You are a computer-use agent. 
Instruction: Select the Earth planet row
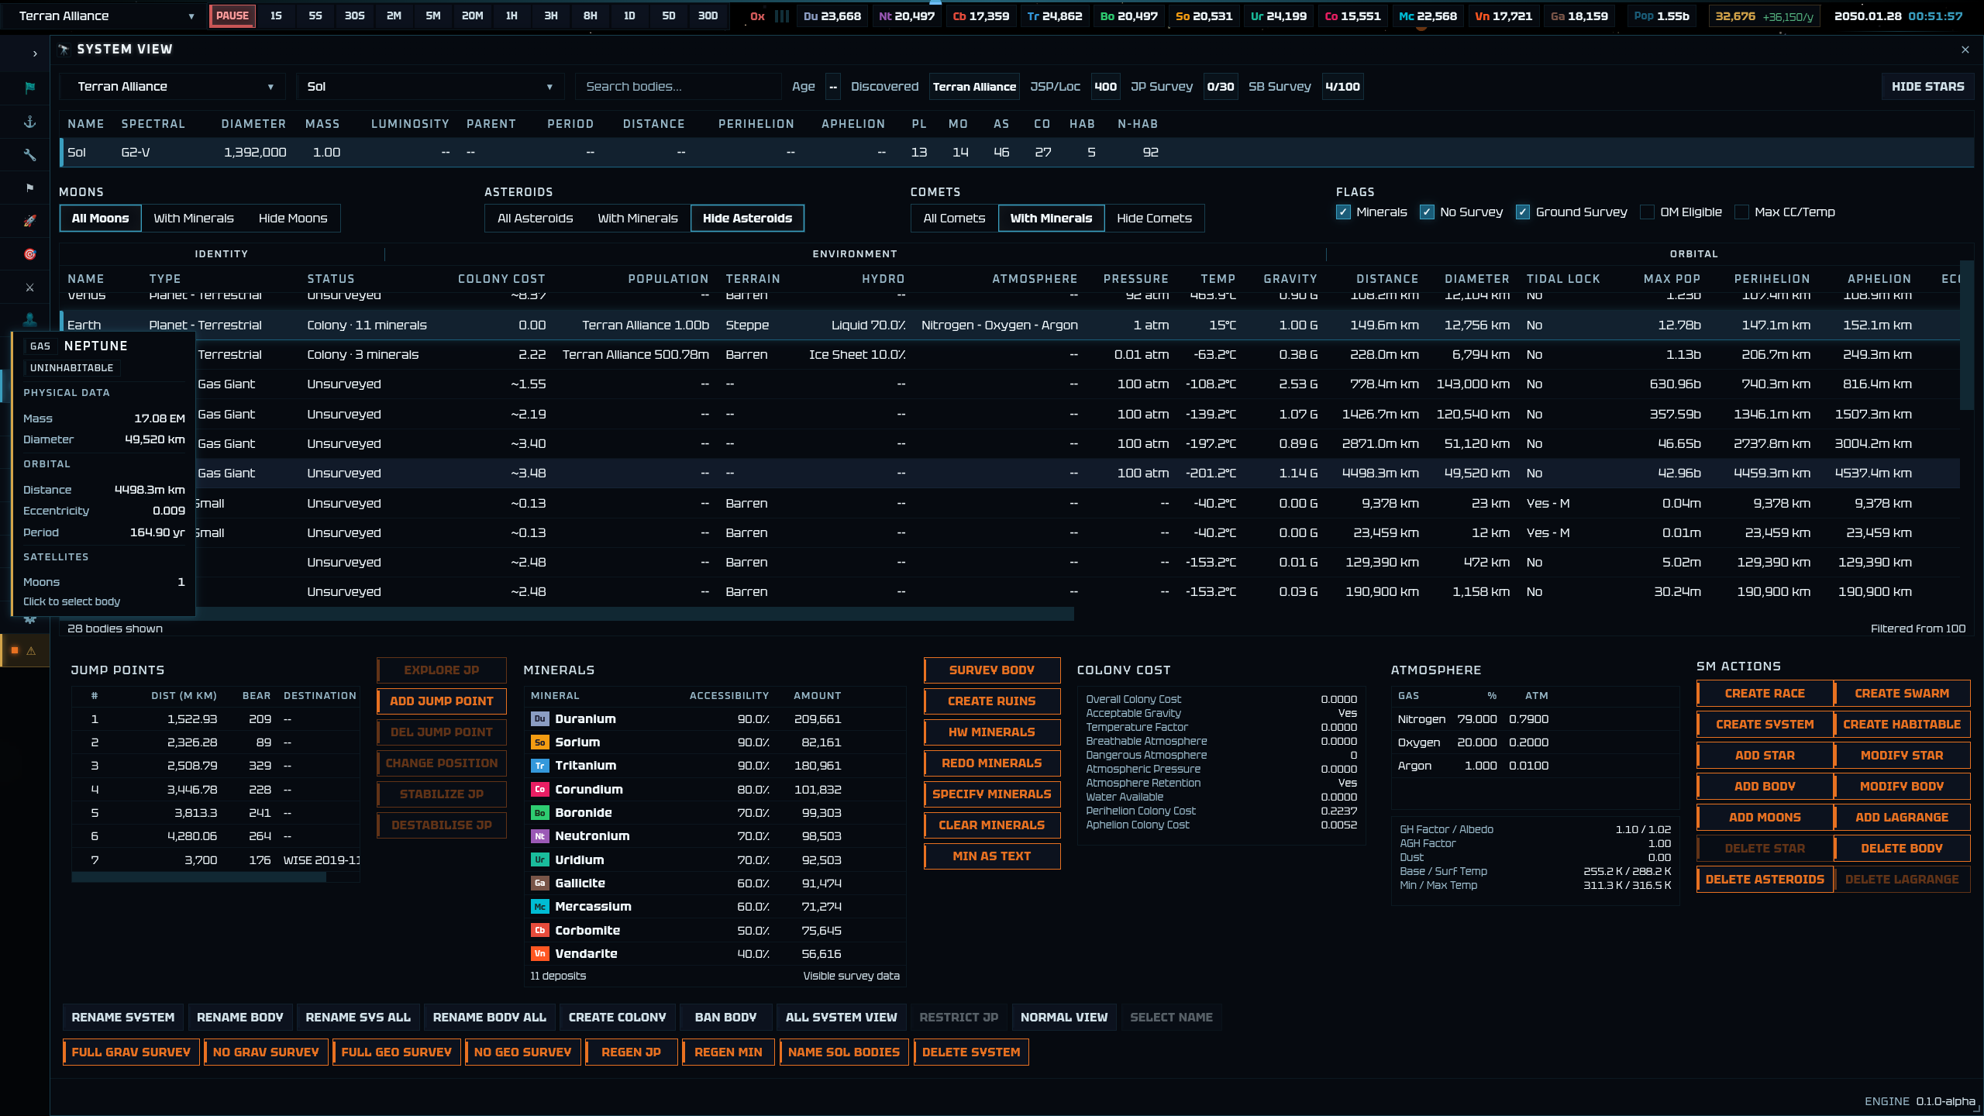pos(1010,325)
